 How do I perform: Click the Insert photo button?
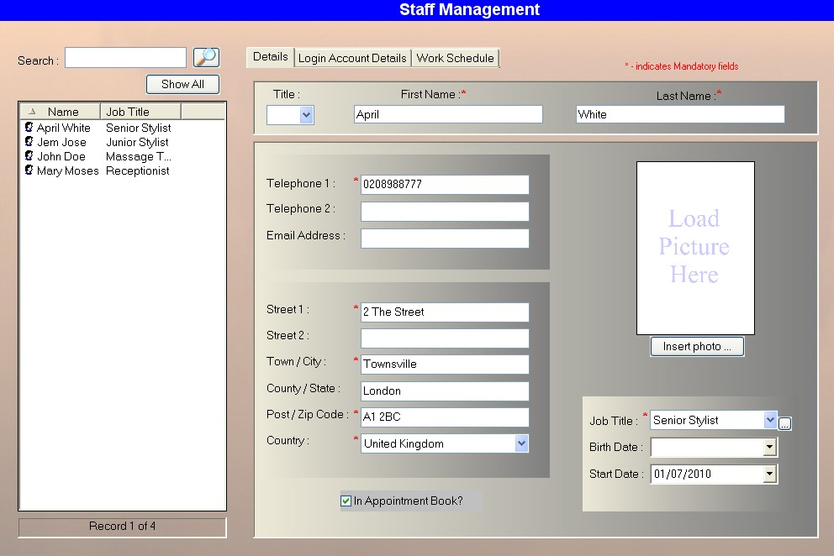[697, 347]
